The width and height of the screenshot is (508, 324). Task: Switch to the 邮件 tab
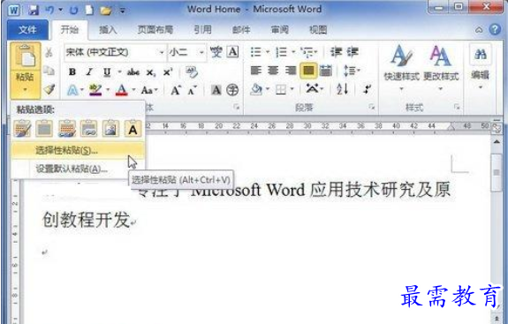click(x=241, y=30)
